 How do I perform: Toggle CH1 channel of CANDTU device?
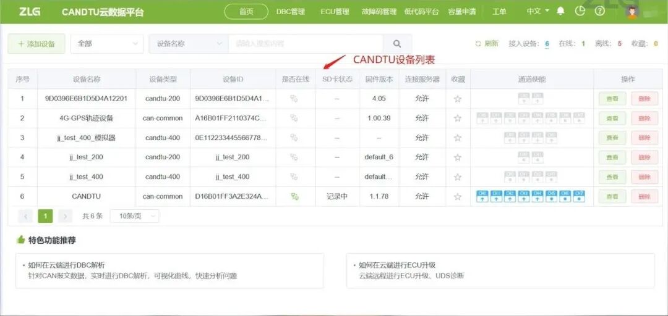click(x=496, y=196)
